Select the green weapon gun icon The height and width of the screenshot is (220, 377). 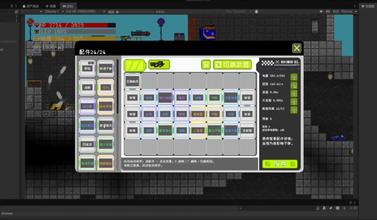159,64
